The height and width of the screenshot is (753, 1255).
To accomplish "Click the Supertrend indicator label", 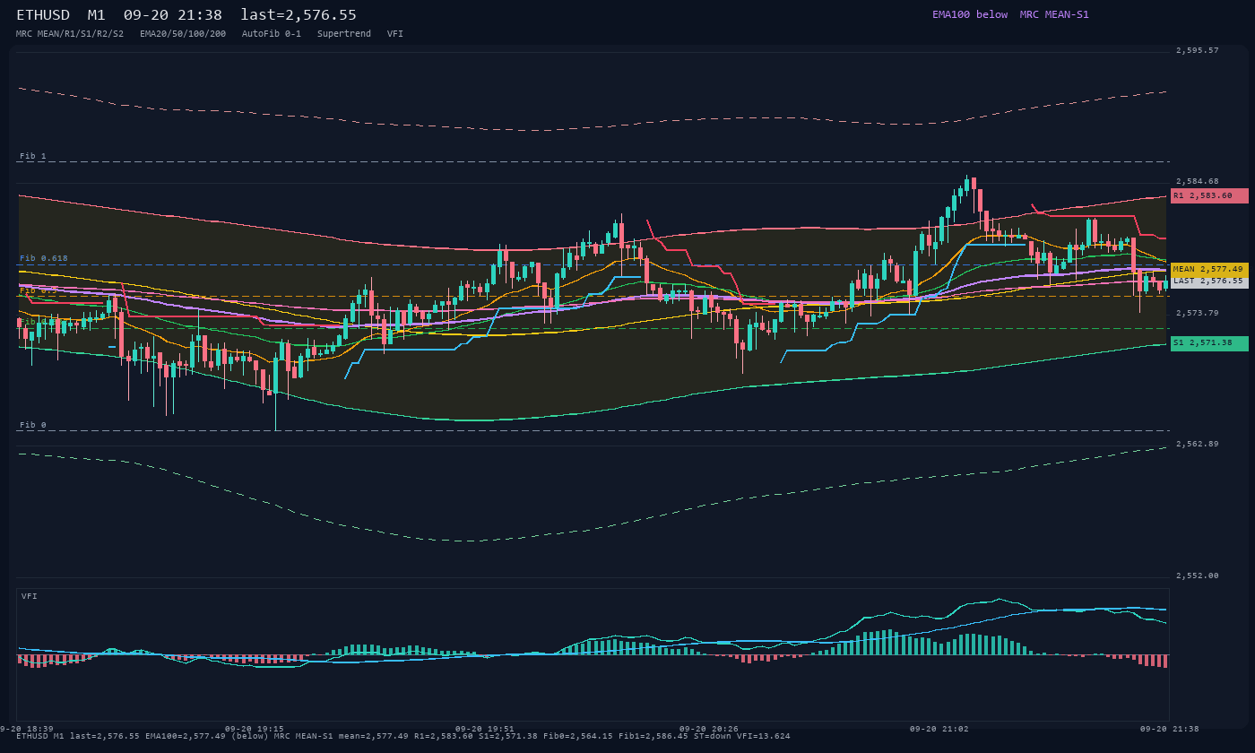I will (344, 34).
